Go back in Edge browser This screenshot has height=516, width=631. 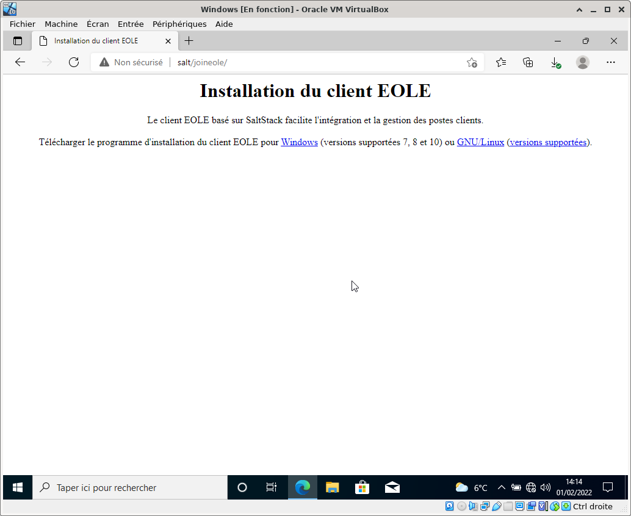tap(20, 62)
